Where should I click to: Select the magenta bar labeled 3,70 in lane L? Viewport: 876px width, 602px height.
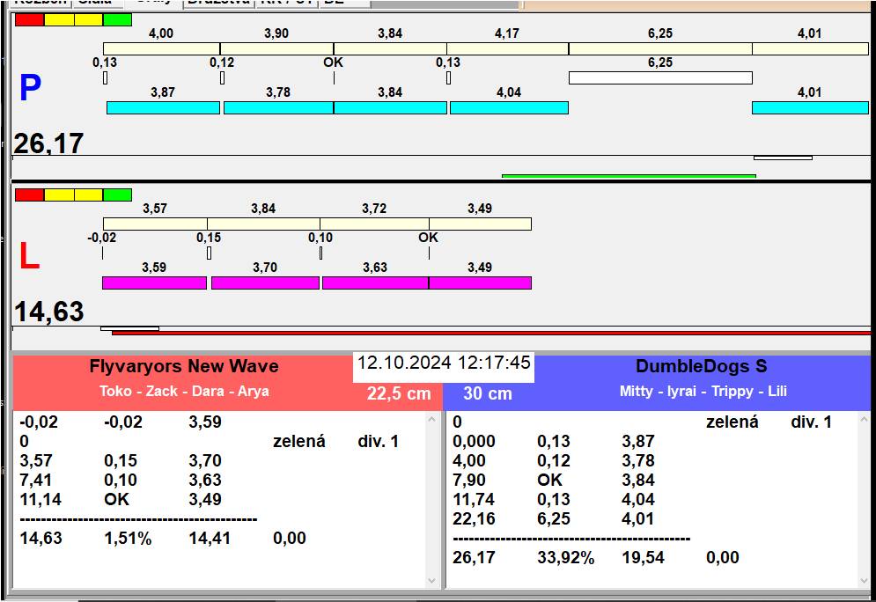(x=265, y=283)
